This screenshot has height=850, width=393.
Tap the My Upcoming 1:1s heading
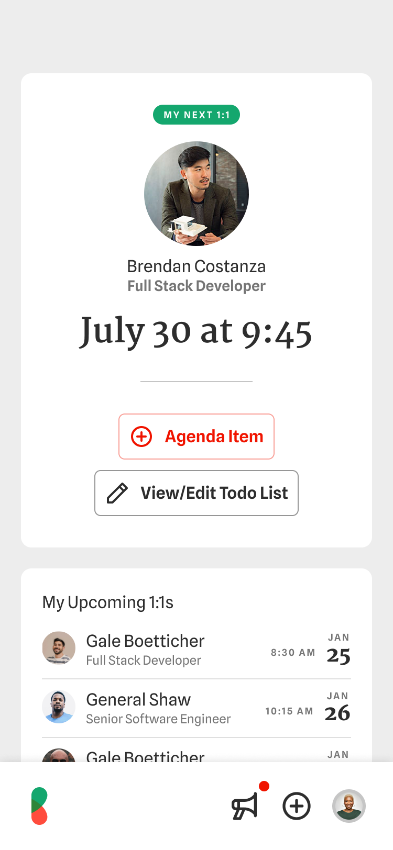(x=108, y=602)
